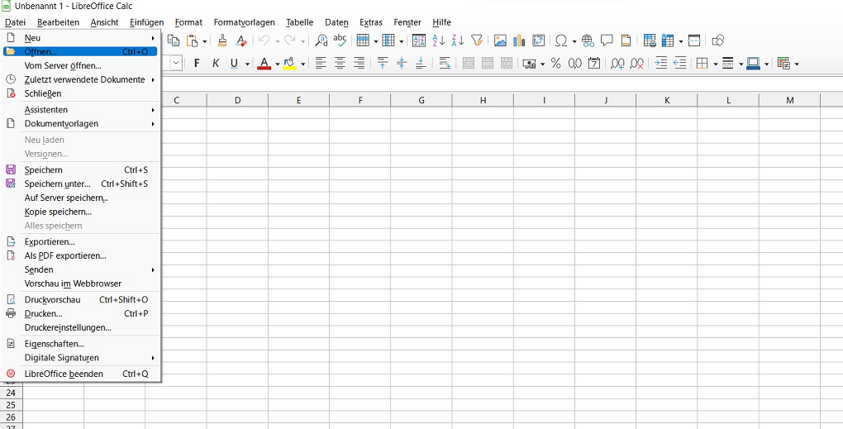Format as percent using % icon
This screenshot has height=429, width=843.
click(x=556, y=64)
